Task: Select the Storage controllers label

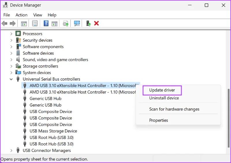Action: pyautogui.click(x=40, y=66)
